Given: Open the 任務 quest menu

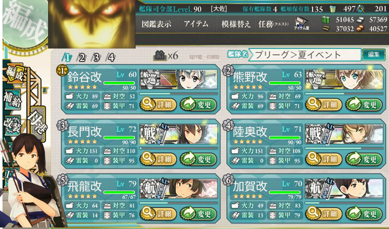Looking at the screenshot, I should [273, 24].
